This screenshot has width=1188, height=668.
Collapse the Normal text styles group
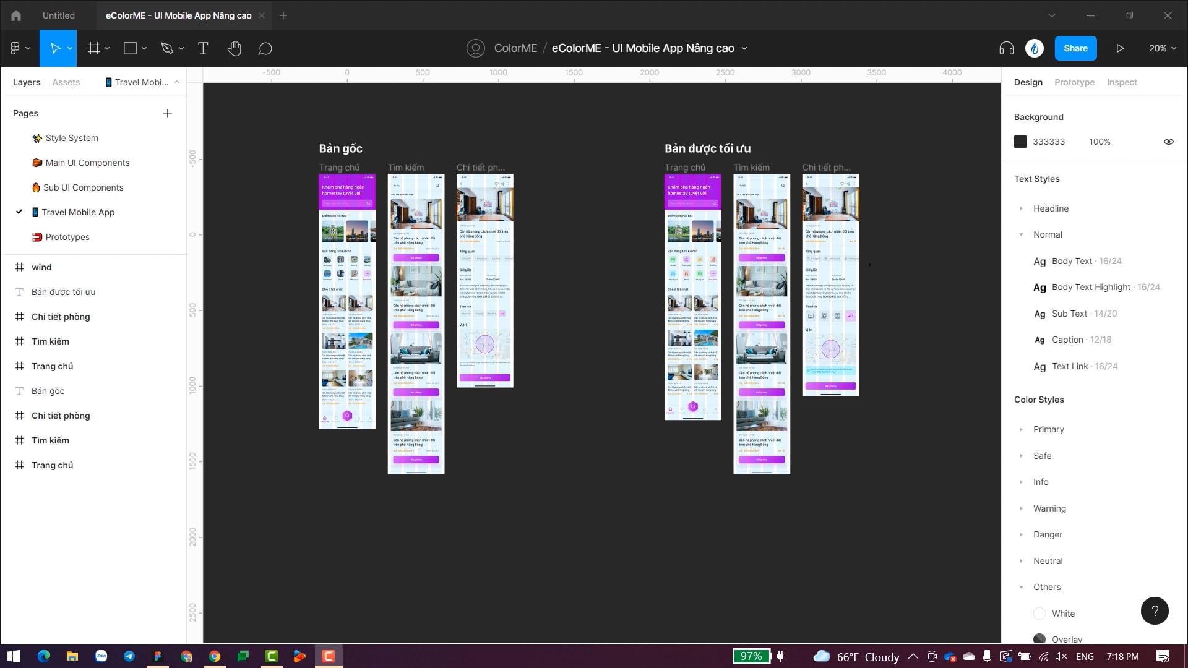1021,234
